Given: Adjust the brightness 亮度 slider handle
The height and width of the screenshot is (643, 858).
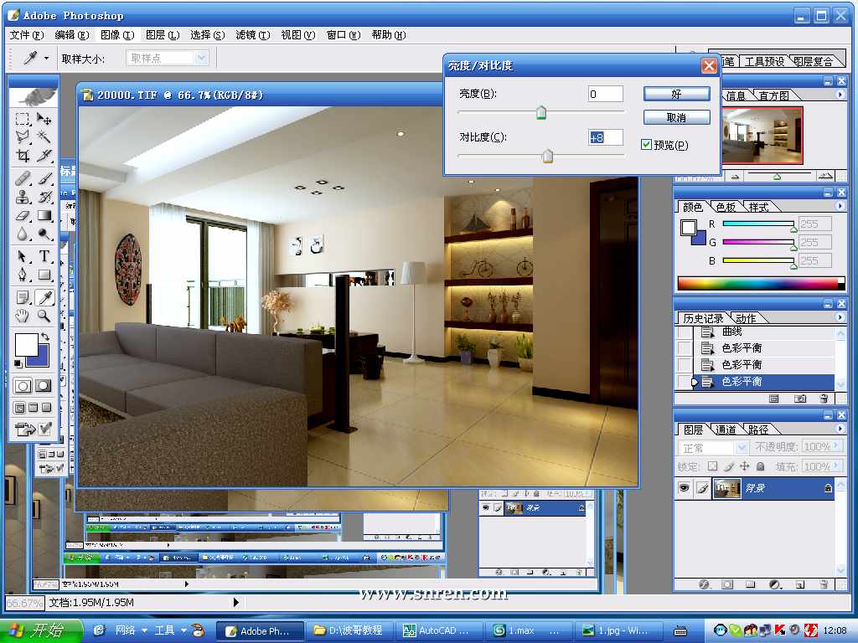Looking at the screenshot, I should (540, 113).
